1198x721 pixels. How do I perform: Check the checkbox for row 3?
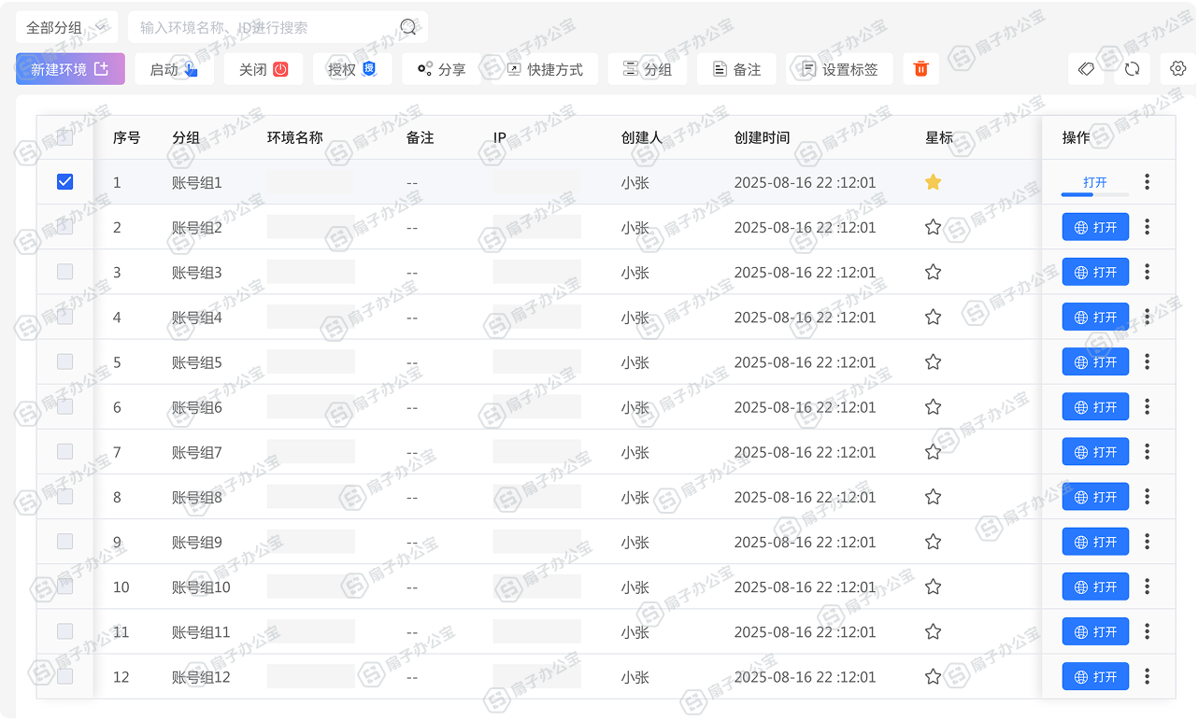click(64, 272)
